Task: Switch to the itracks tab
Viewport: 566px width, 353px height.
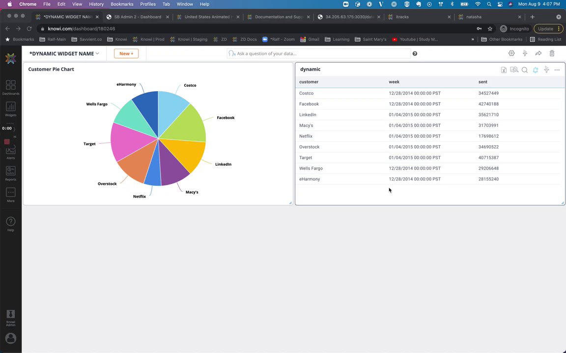Action: pyautogui.click(x=419, y=17)
